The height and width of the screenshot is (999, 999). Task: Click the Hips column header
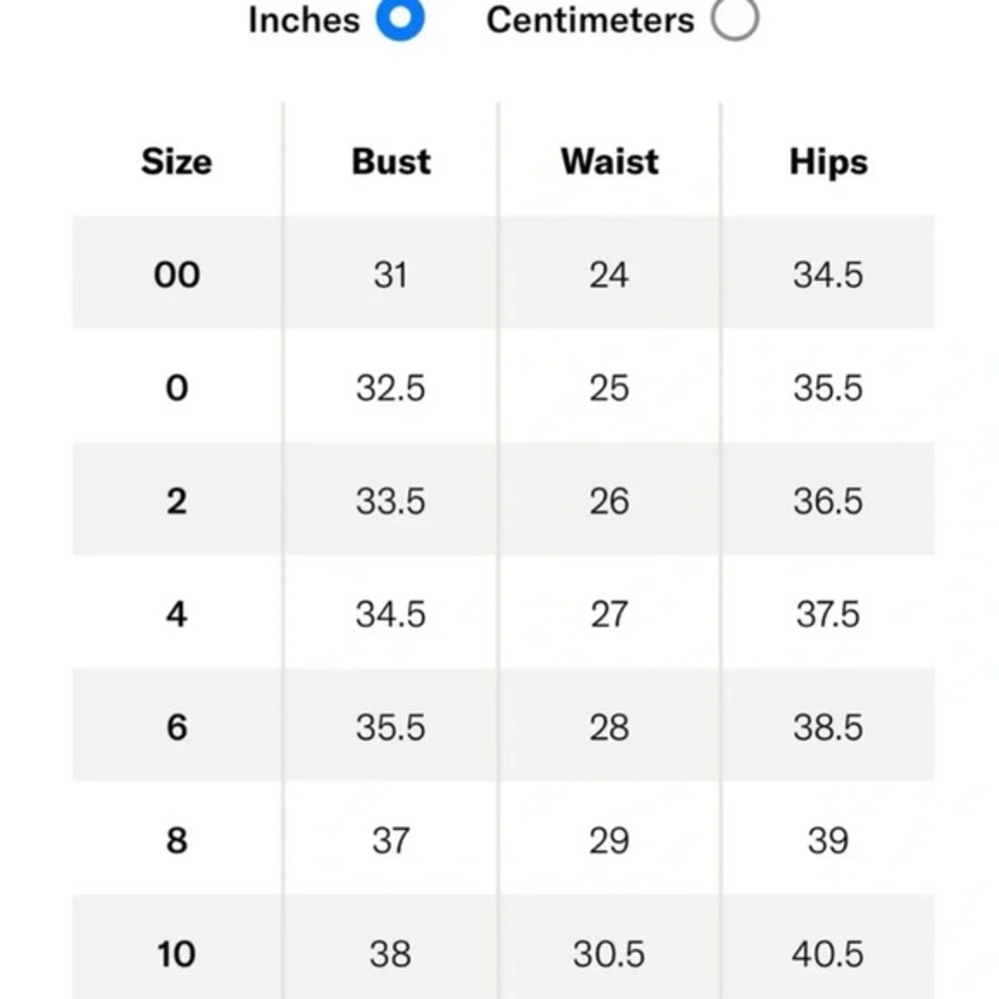828,161
